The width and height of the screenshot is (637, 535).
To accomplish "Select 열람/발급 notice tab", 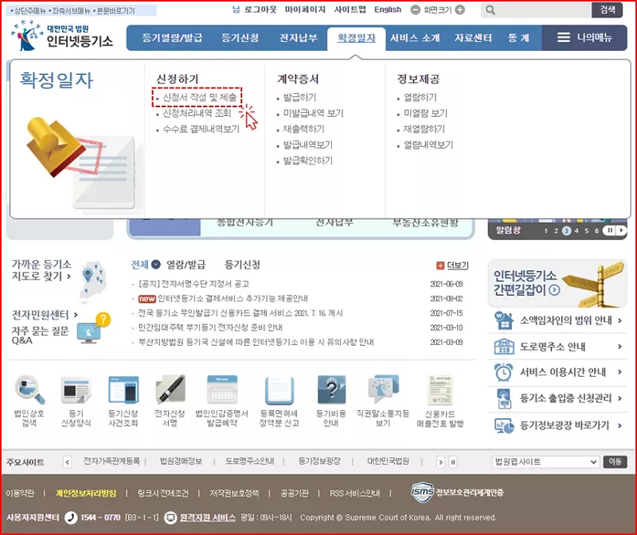I will pyautogui.click(x=186, y=265).
